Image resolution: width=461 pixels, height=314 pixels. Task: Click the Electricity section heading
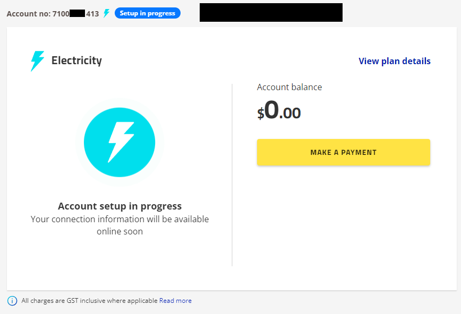[x=76, y=60]
